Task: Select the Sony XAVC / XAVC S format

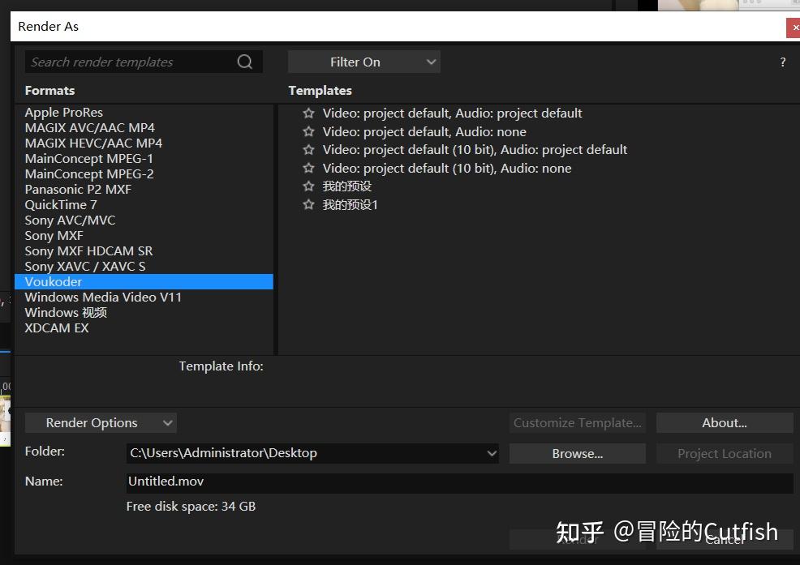Action: 85,266
